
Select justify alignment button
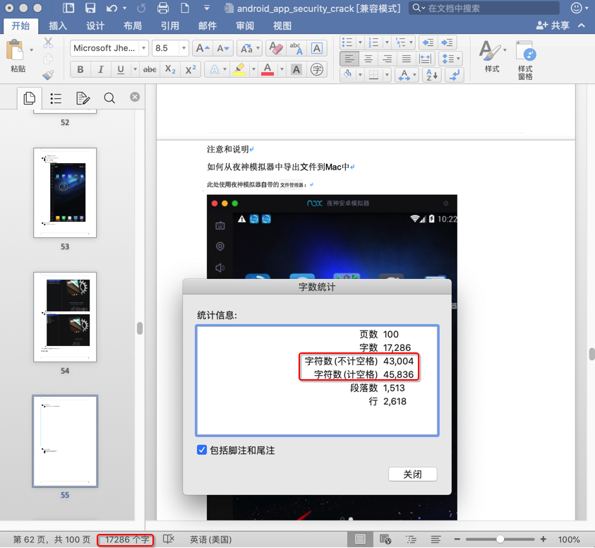[406, 59]
